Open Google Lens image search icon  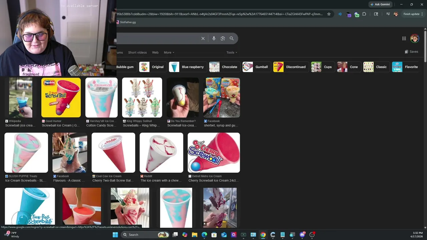223,38
